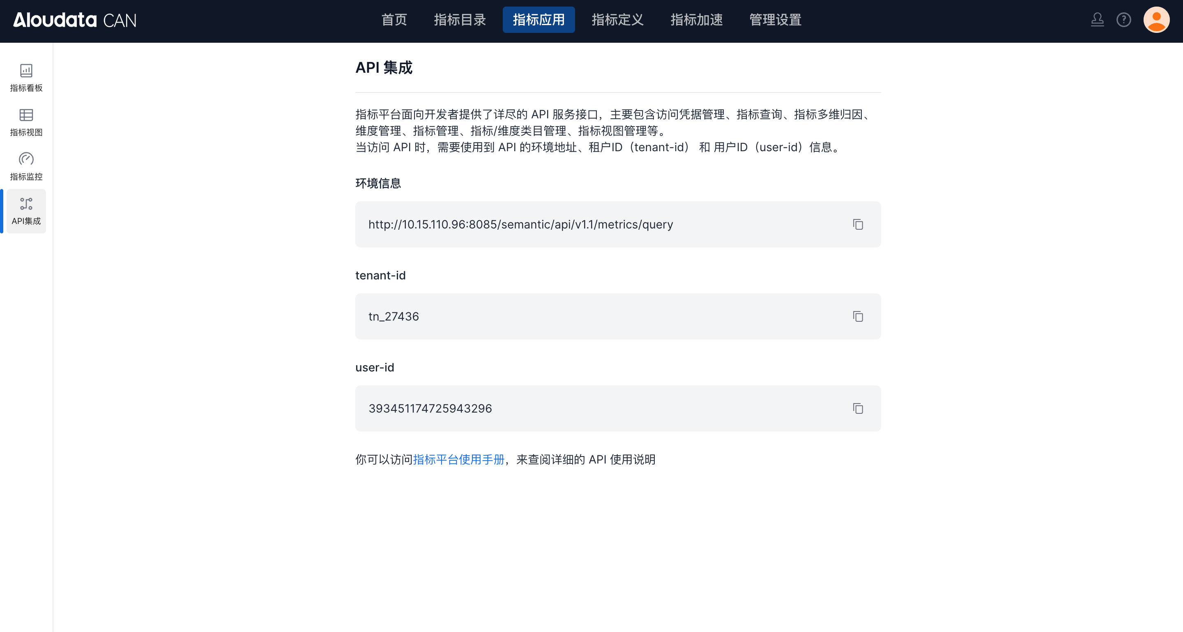Screen dimensions: 1183x632
Task: Go to the 首页 tab
Action: (x=394, y=20)
